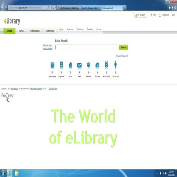Click the search magnifier in the address bar
177x177 pixels.
point(48,8)
